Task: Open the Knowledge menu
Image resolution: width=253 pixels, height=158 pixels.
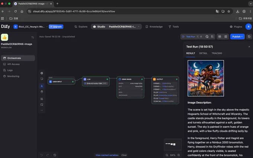Action: click(x=154, y=27)
